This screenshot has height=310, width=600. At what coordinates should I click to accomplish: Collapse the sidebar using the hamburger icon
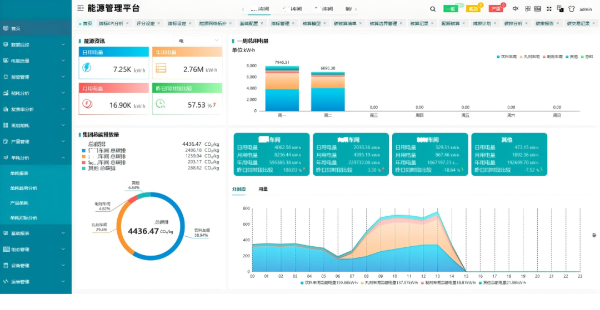(81, 8)
